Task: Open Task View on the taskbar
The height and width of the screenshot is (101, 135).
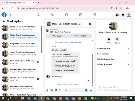Action: click(x=16, y=98)
